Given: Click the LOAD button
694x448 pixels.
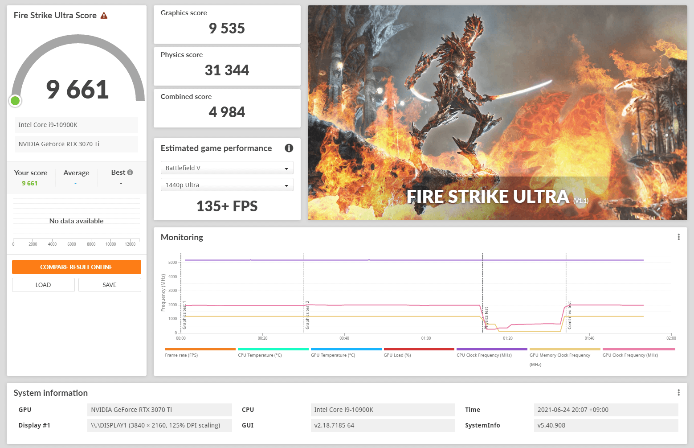Looking at the screenshot, I should click(43, 285).
